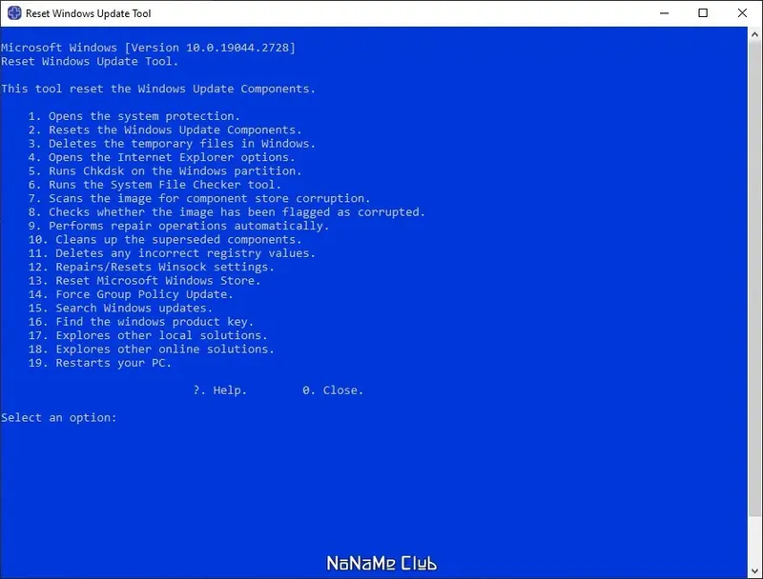Click option 10 'Cleans up the superseded components.'
The width and height of the screenshot is (763, 579).
165,239
